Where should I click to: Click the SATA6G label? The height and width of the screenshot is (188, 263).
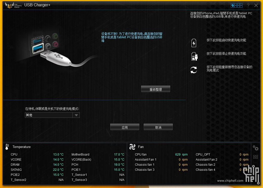point(16,170)
